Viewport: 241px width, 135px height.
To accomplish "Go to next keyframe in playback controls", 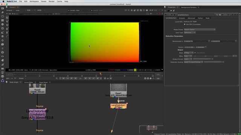I will click(94, 78).
